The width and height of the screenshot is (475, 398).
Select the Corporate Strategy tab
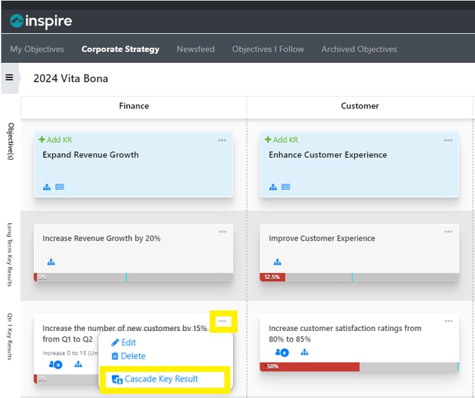(x=120, y=49)
